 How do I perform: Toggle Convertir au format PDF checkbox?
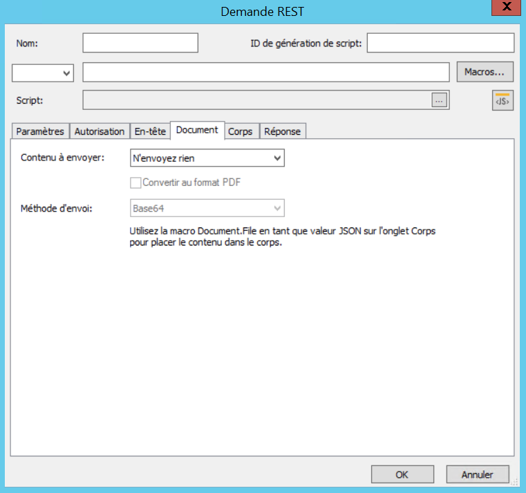[x=135, y=183]
